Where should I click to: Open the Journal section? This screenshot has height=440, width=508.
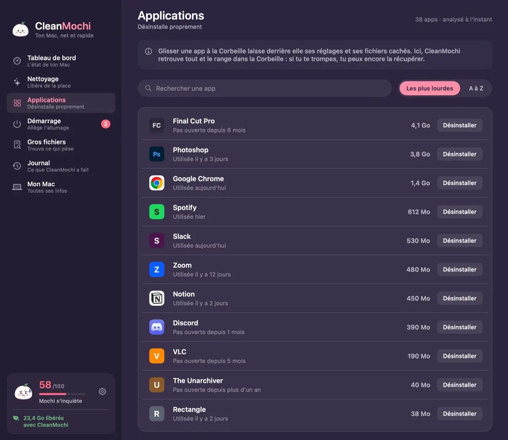(61, 166)
